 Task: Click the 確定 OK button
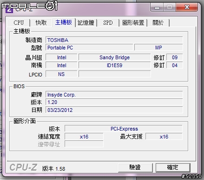173,167
